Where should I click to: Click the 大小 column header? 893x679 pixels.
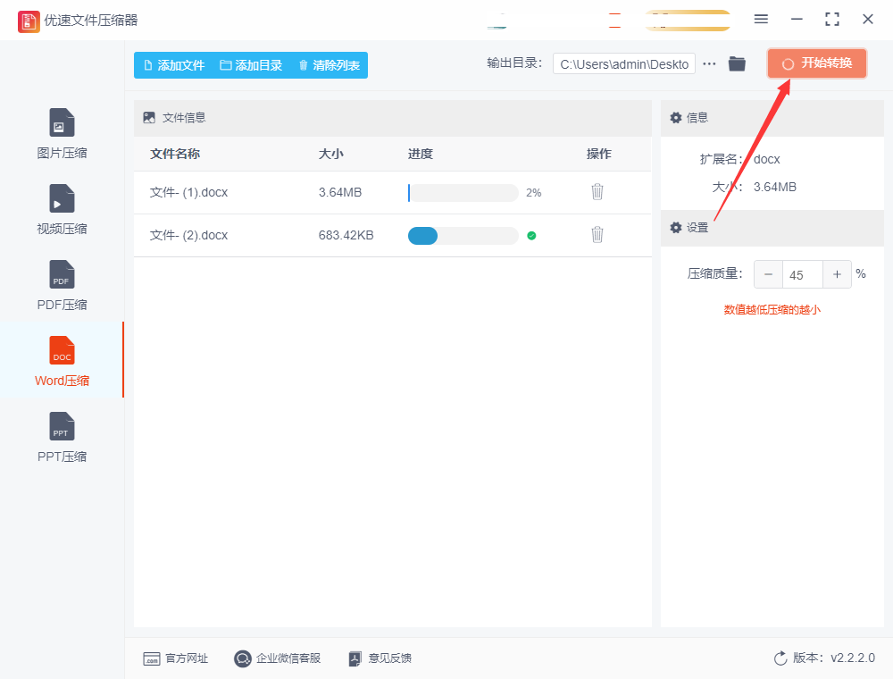pyautogui.click(x=331, y=154)
